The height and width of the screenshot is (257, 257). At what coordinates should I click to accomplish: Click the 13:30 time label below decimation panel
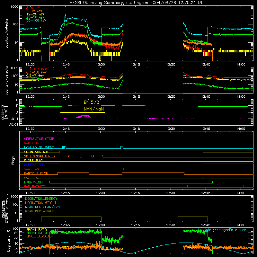pos(171,225)
